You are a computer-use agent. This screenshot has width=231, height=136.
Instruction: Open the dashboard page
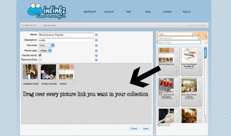(90, 12)
